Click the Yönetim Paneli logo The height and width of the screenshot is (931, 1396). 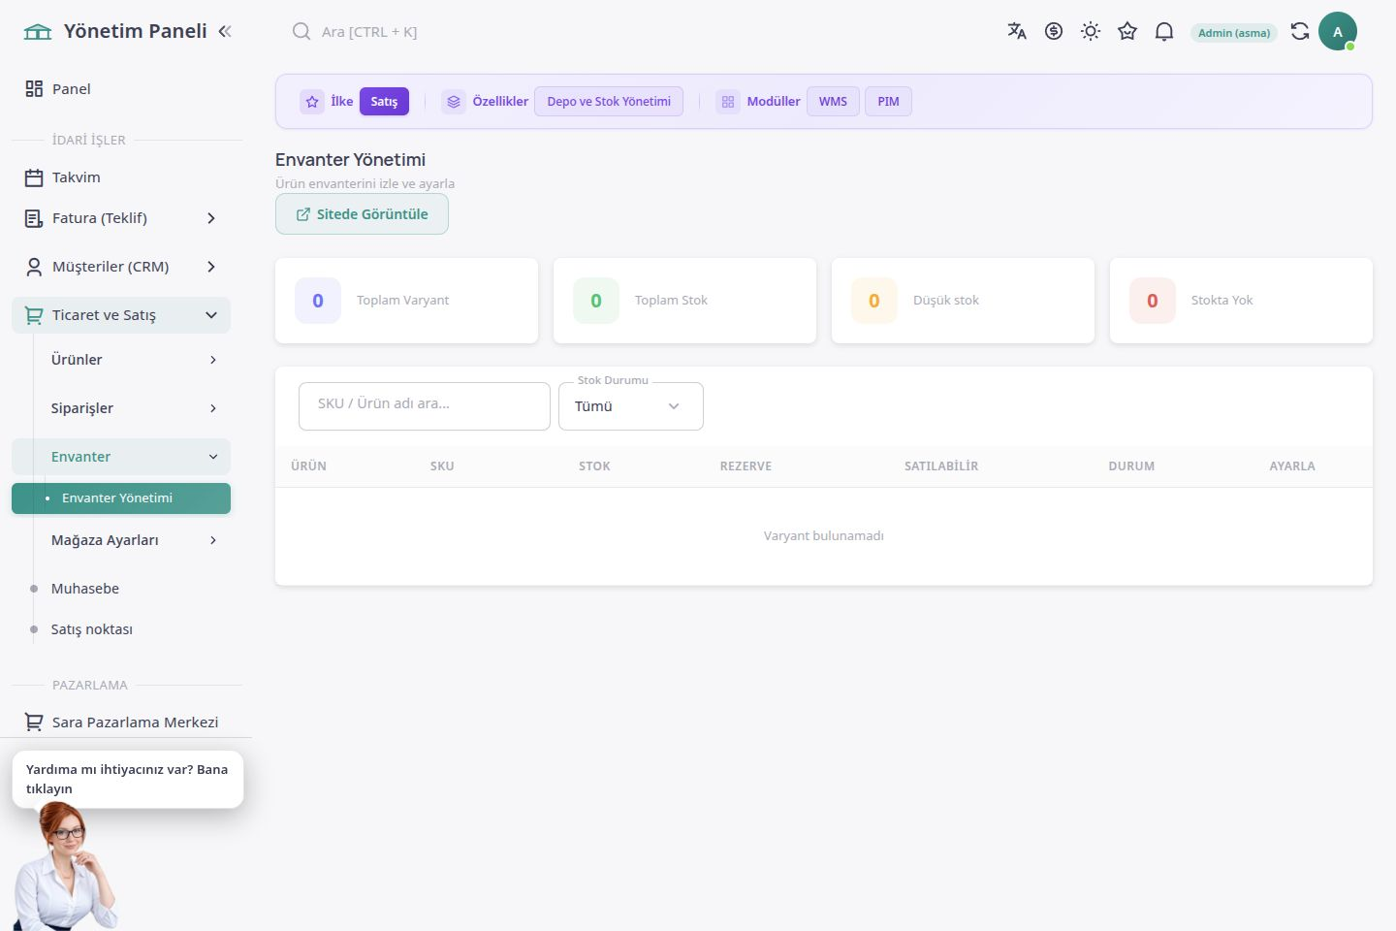38,31
